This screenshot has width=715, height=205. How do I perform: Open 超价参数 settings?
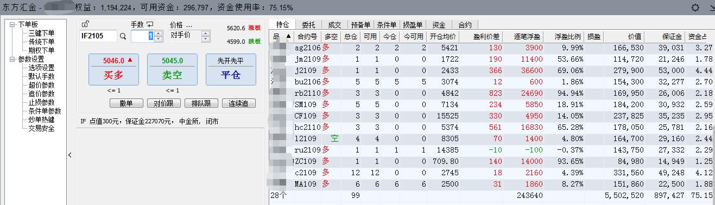[x=41, y=85]
